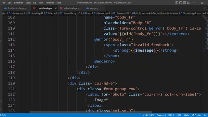The width and height of the screenshot is (208, 117).
Task: Click the warnings count icon in status bar
Action: click(3, 115)
